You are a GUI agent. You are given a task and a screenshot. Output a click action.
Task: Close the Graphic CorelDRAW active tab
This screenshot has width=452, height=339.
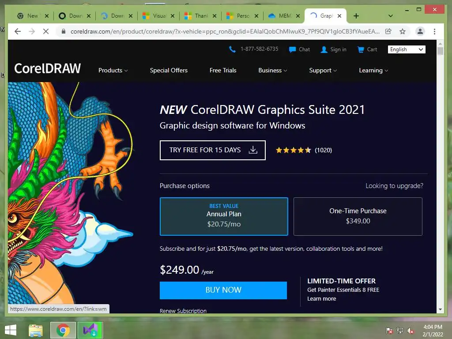[339, 16]
